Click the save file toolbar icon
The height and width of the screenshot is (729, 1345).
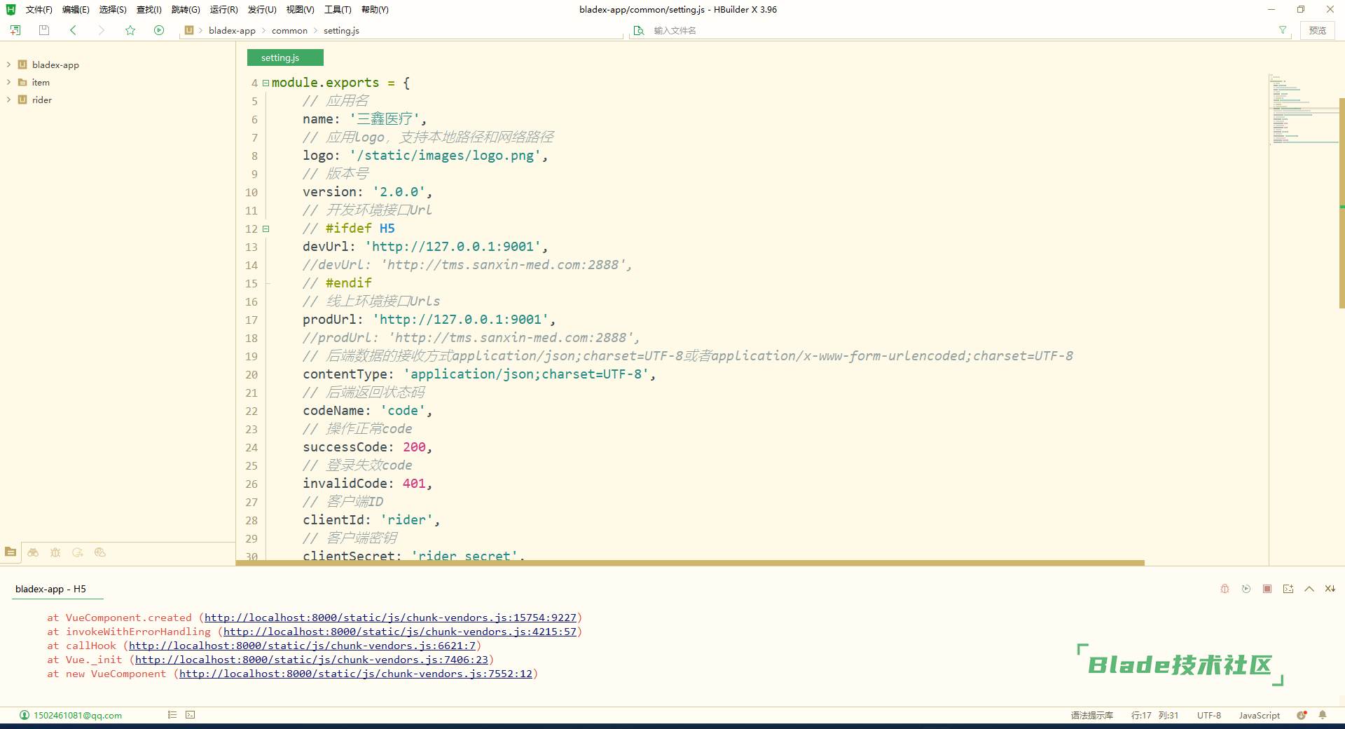44,30
